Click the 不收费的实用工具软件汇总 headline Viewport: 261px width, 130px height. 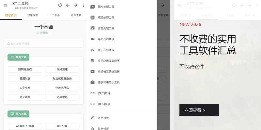208,45
